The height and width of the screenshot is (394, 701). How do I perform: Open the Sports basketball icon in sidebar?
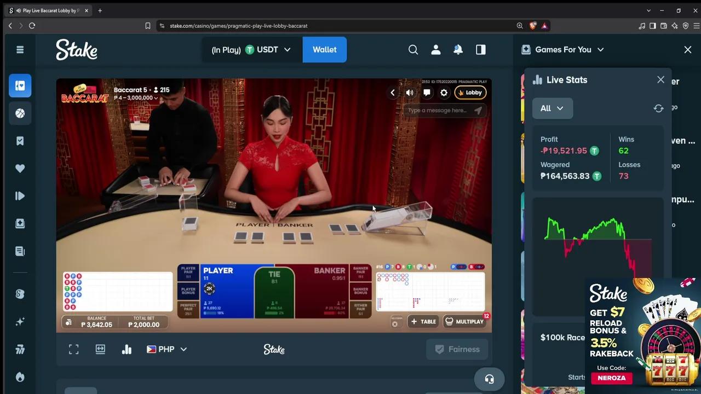pos(20,113)
